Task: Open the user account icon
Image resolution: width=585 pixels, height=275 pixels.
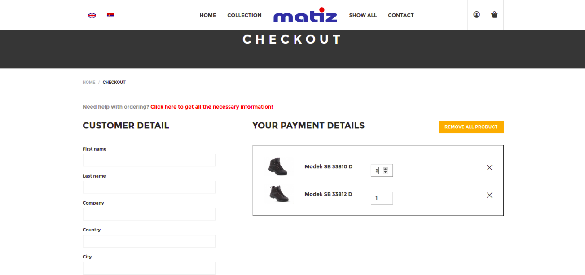Action: 476,15
